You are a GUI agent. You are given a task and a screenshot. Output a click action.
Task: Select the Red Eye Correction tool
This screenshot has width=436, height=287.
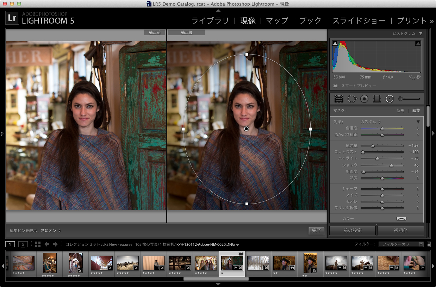[364, 99]
